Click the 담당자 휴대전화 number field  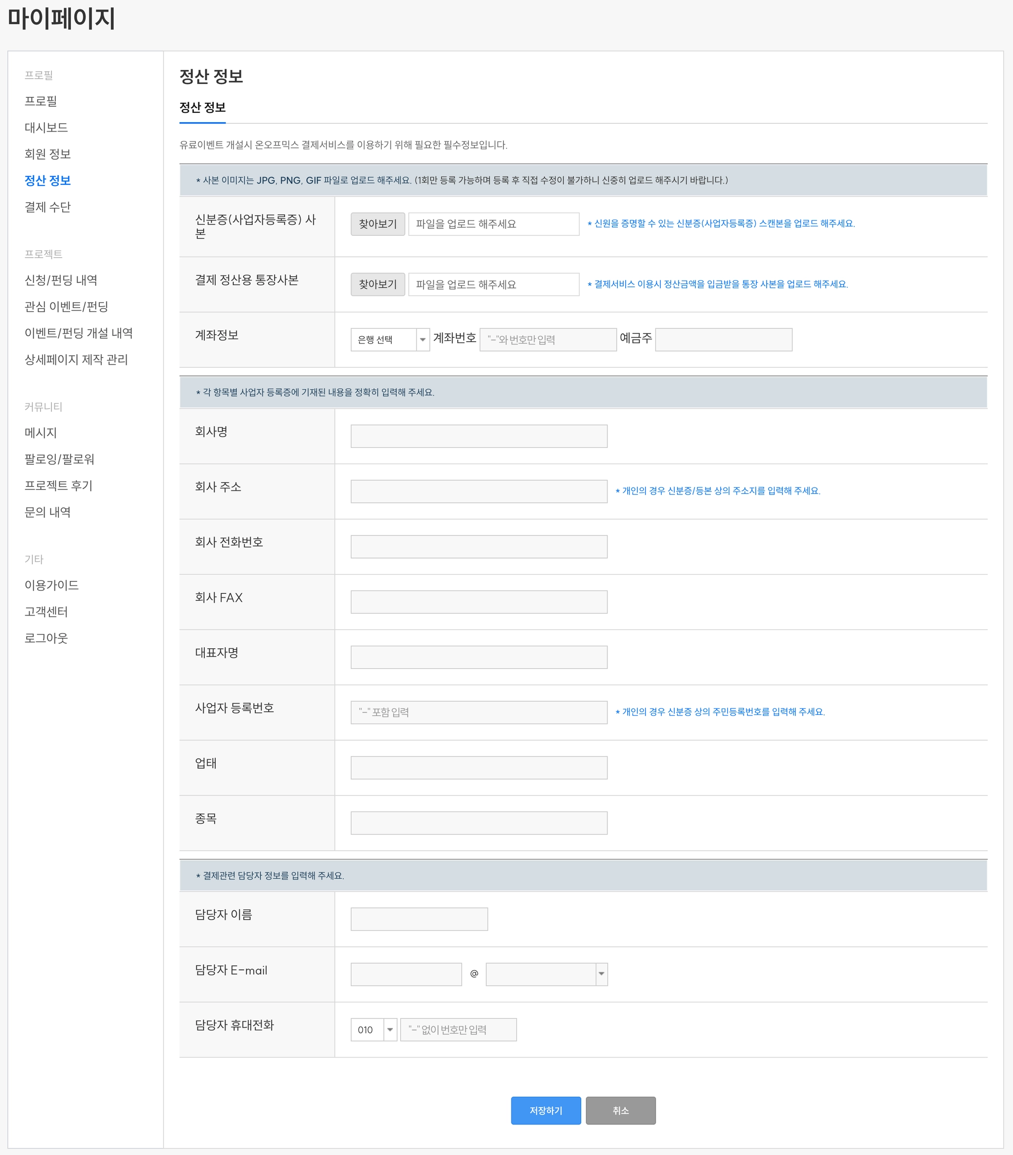(458, 1029)
